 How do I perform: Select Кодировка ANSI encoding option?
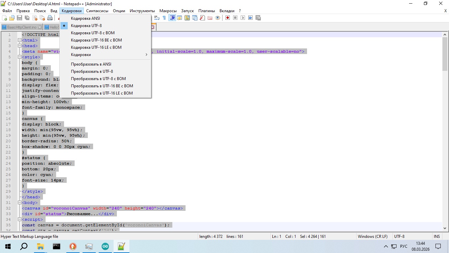tap(86, 18)
